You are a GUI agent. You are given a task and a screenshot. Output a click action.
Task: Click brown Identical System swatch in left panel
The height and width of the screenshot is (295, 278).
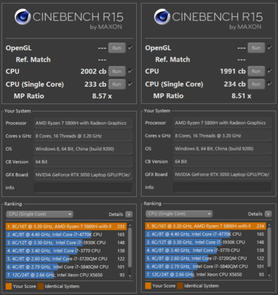tap(41, 286)
